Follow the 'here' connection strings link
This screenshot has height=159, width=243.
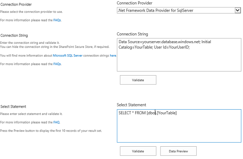coord(113,55)
